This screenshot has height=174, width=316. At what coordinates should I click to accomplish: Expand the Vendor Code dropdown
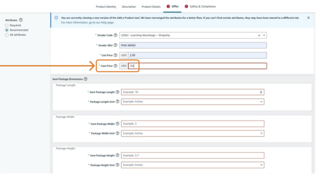click(x=264, y=35)
